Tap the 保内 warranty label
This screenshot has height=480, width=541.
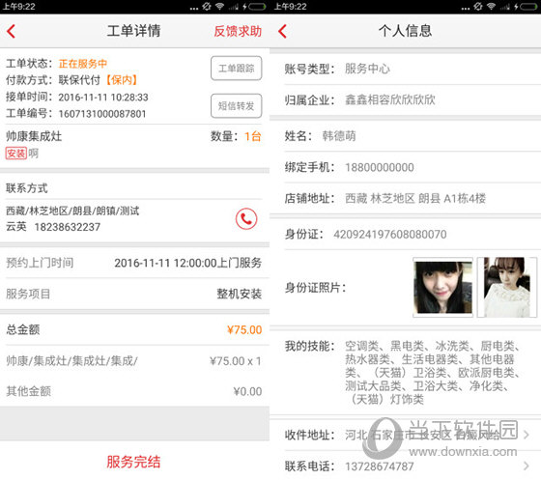click(x=122, y=80)
